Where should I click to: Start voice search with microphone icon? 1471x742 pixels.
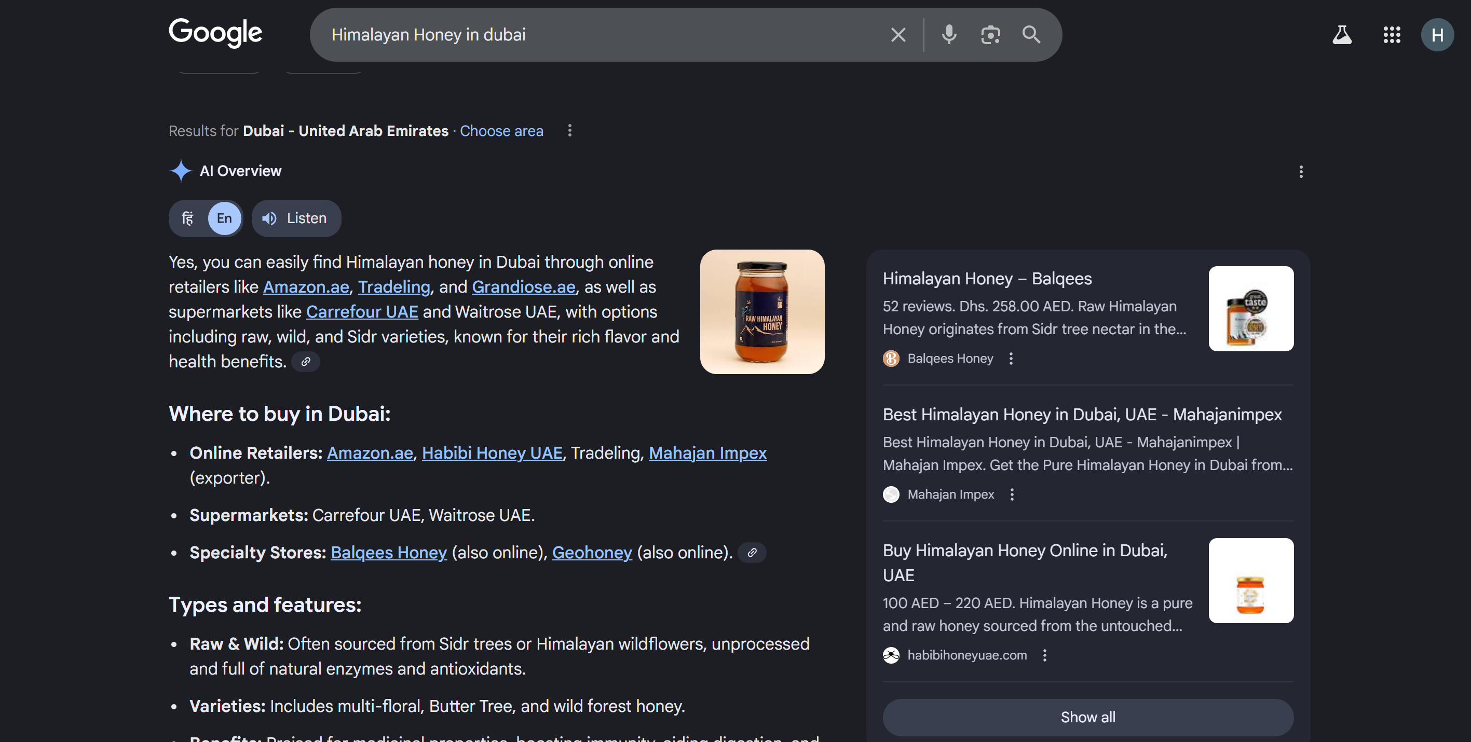coord(949,35)
